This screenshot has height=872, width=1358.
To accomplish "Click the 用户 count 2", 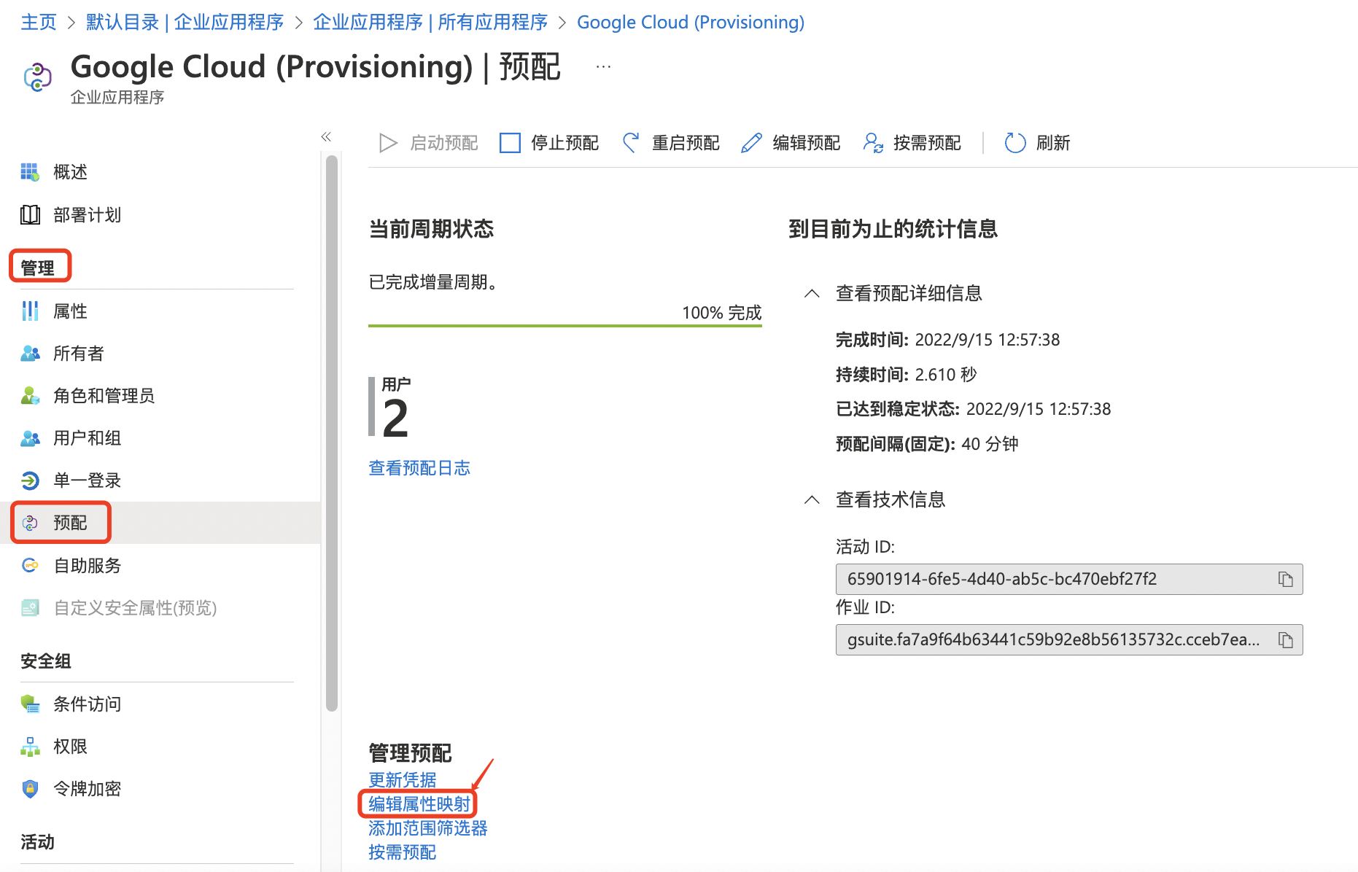I will (395, 419).
